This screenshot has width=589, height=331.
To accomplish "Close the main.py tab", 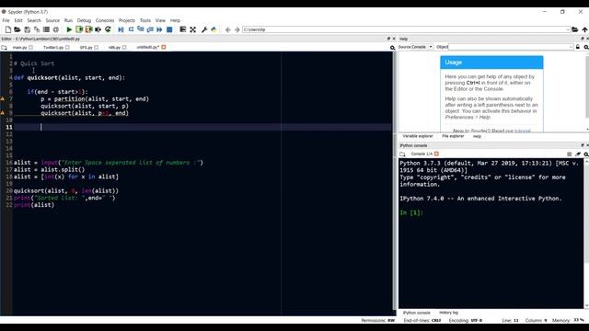I will tap(30, 47).
